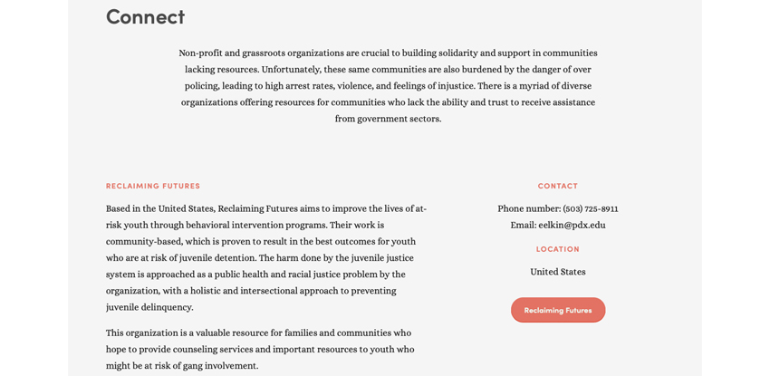Click the words 'juvenile delinquency.'
Image resolution: width=770 pixels, height=376 pixels.
click(149, 307)
